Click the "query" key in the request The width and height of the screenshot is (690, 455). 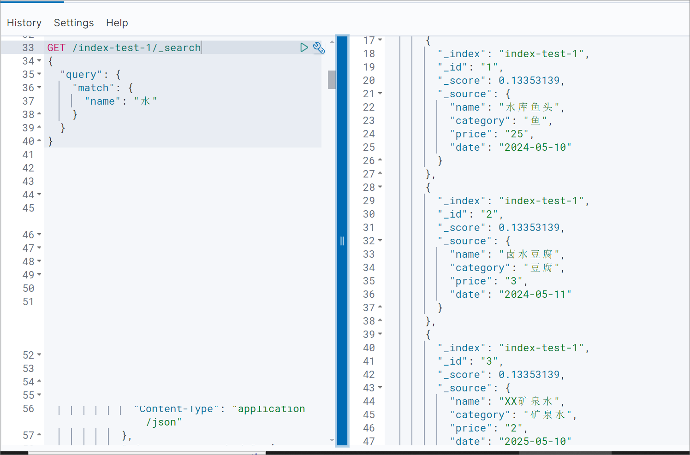point(81,75)
